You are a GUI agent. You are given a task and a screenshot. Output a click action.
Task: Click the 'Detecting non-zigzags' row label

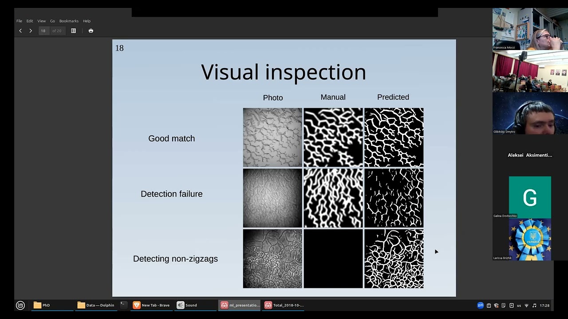click(175, 259)
